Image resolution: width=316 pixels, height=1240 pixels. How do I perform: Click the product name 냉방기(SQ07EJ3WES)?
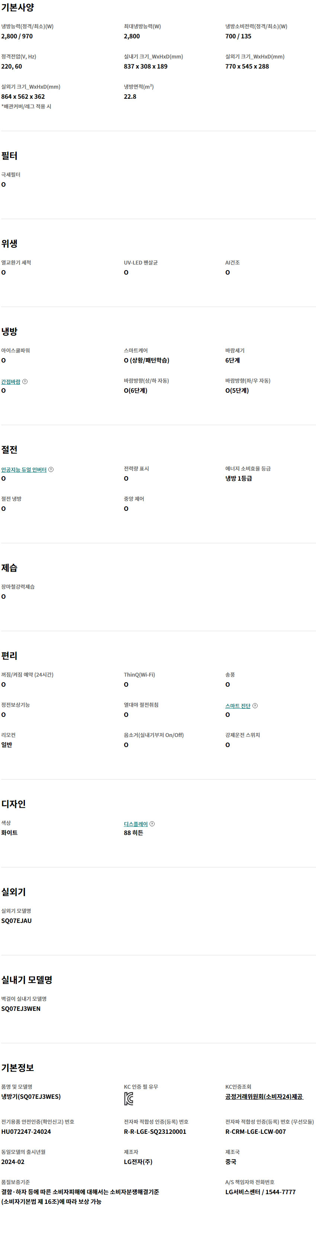click(x=31, y=1097)
